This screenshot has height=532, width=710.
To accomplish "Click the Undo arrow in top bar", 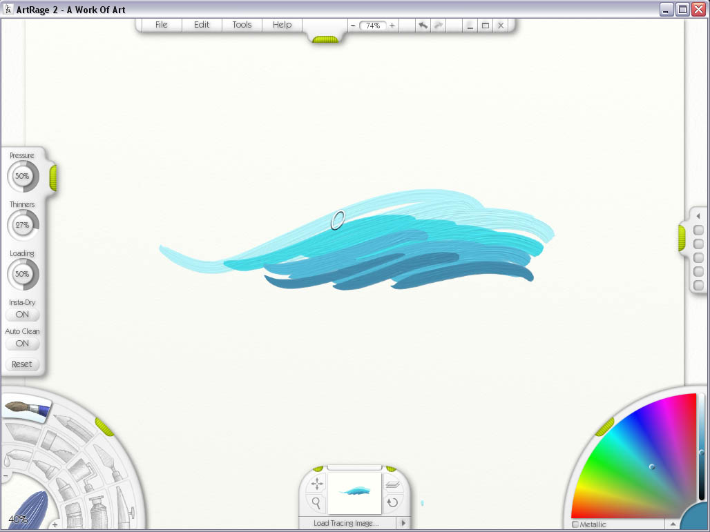I will pos(423,26).
